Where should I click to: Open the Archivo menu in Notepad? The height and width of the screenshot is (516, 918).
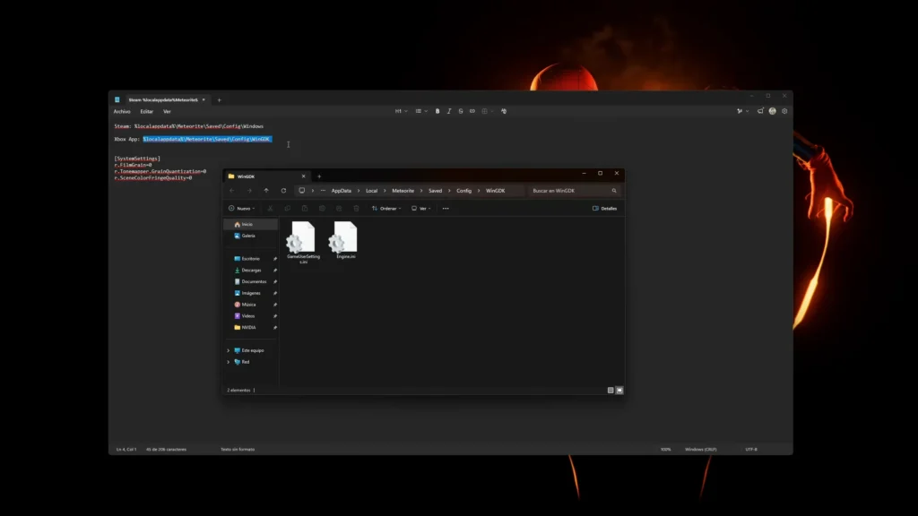point(122,111)
